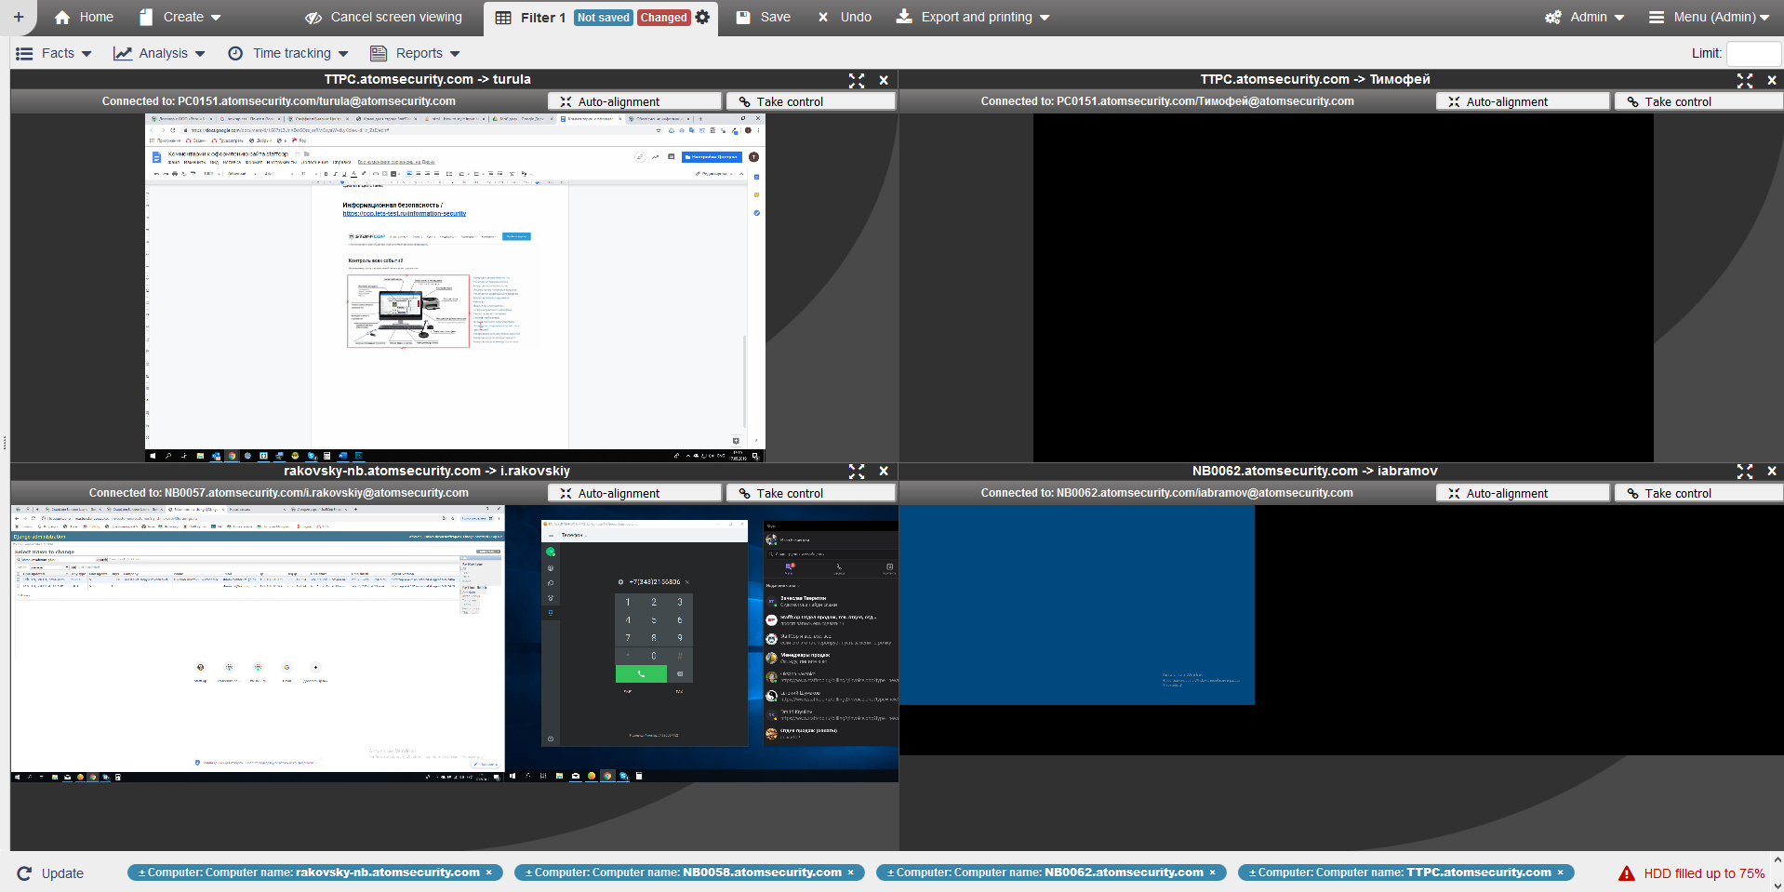The image size is (1784, 892).
Task: Click the Update refresh icon
Action: [x=24, y=873]
